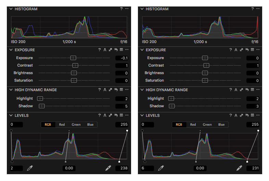This screenshot has width=269, height=181.
Task: Switch to Blue channel in right Levels
Action: coord(221,125)
